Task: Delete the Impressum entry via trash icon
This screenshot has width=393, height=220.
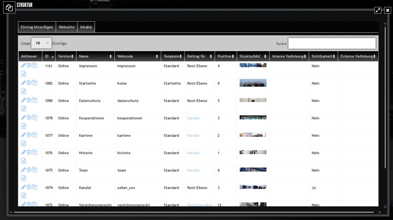Action: click(29, 65)
